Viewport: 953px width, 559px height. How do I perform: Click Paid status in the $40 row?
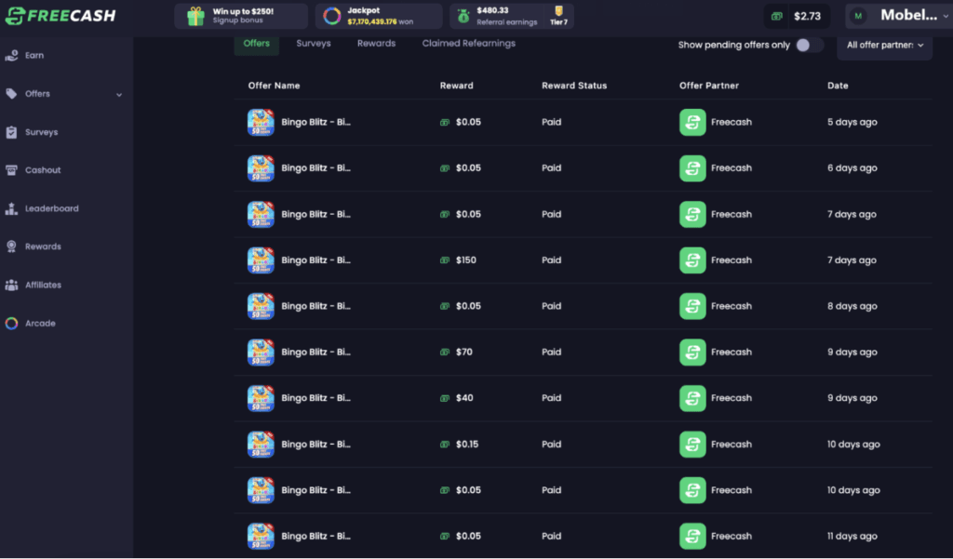552,398
